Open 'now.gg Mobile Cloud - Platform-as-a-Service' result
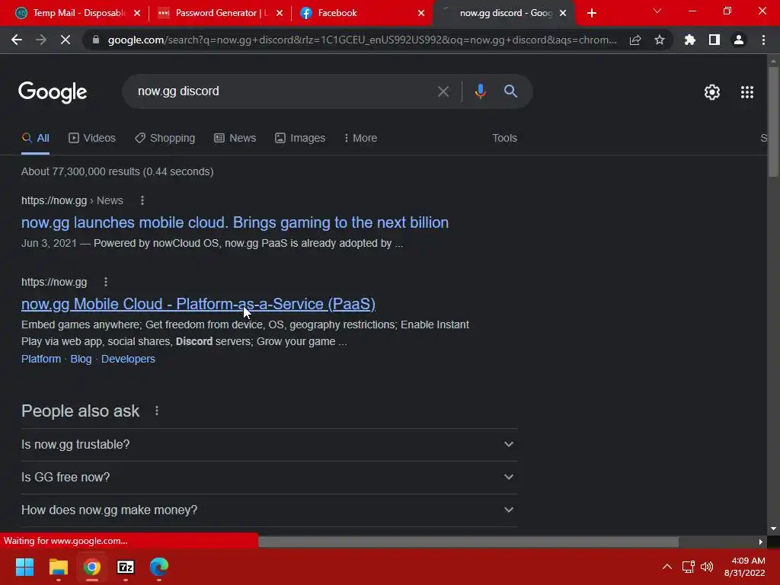Screen dimensions: 780x585 click(x=198, y=304)
